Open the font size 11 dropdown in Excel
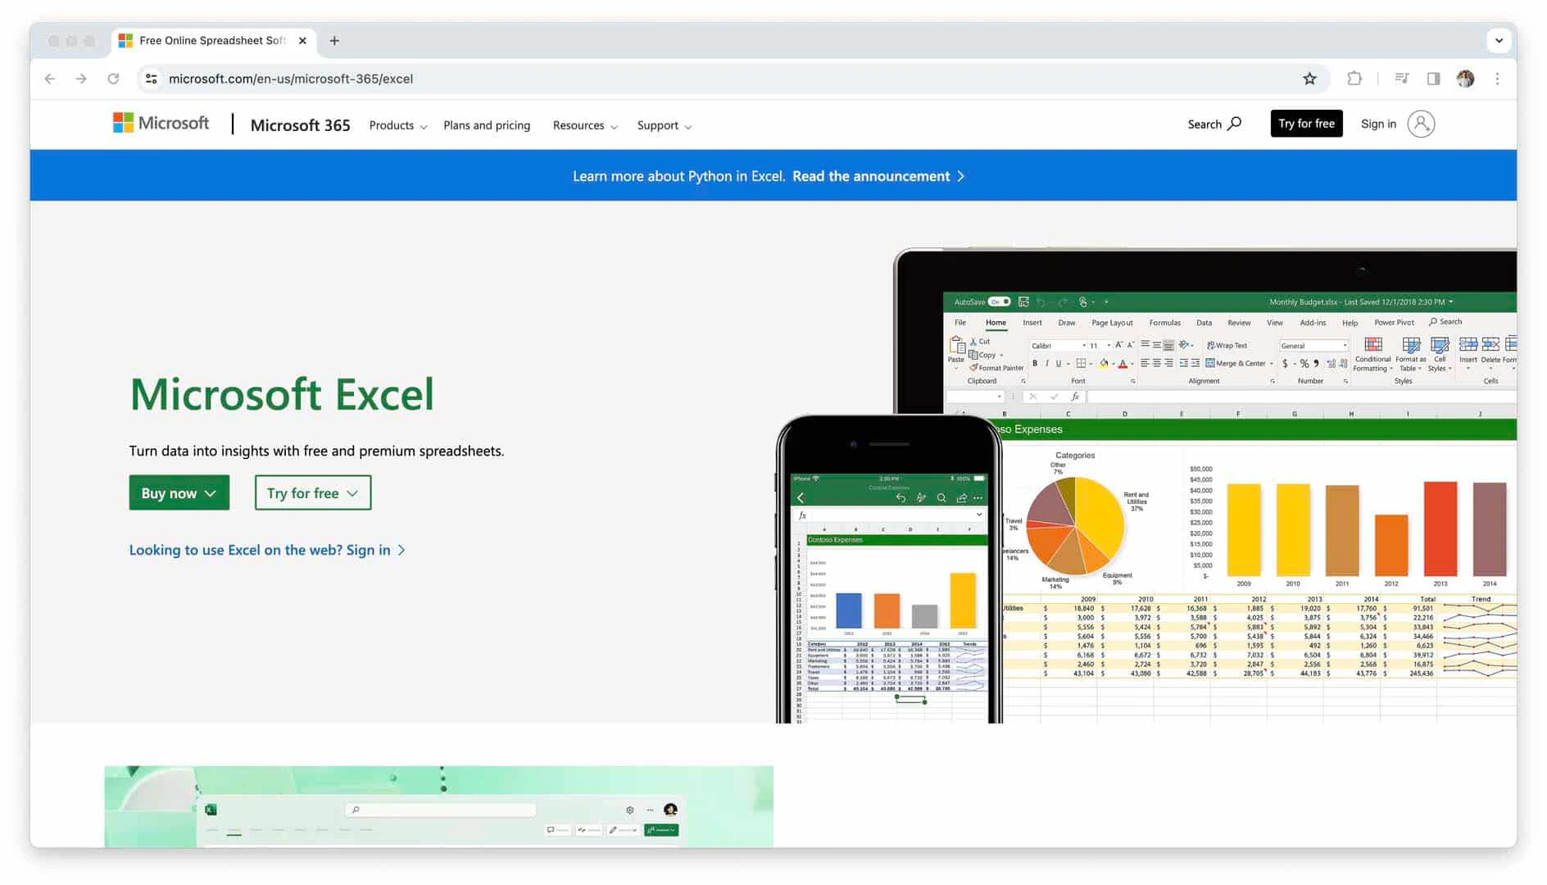Screen dimensions: 1547x885 pyautogui.click(x=1100, y=346)
